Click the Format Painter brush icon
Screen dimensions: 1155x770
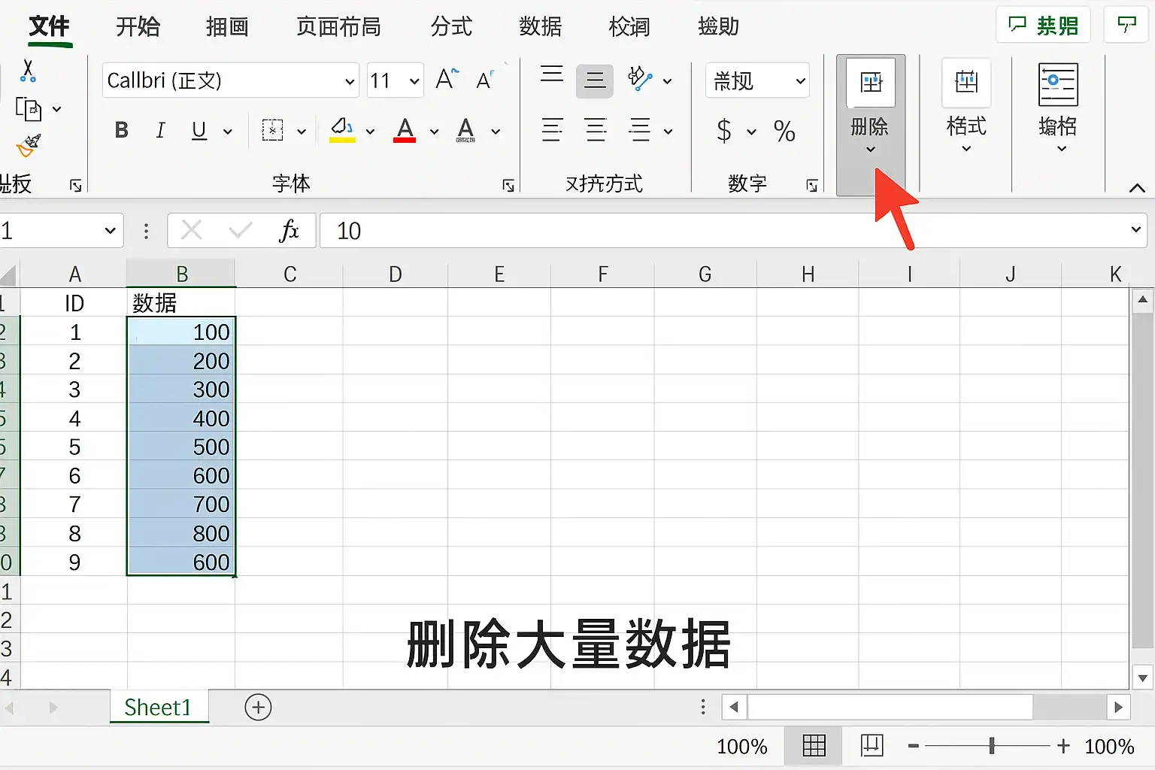tap(29, 145)
